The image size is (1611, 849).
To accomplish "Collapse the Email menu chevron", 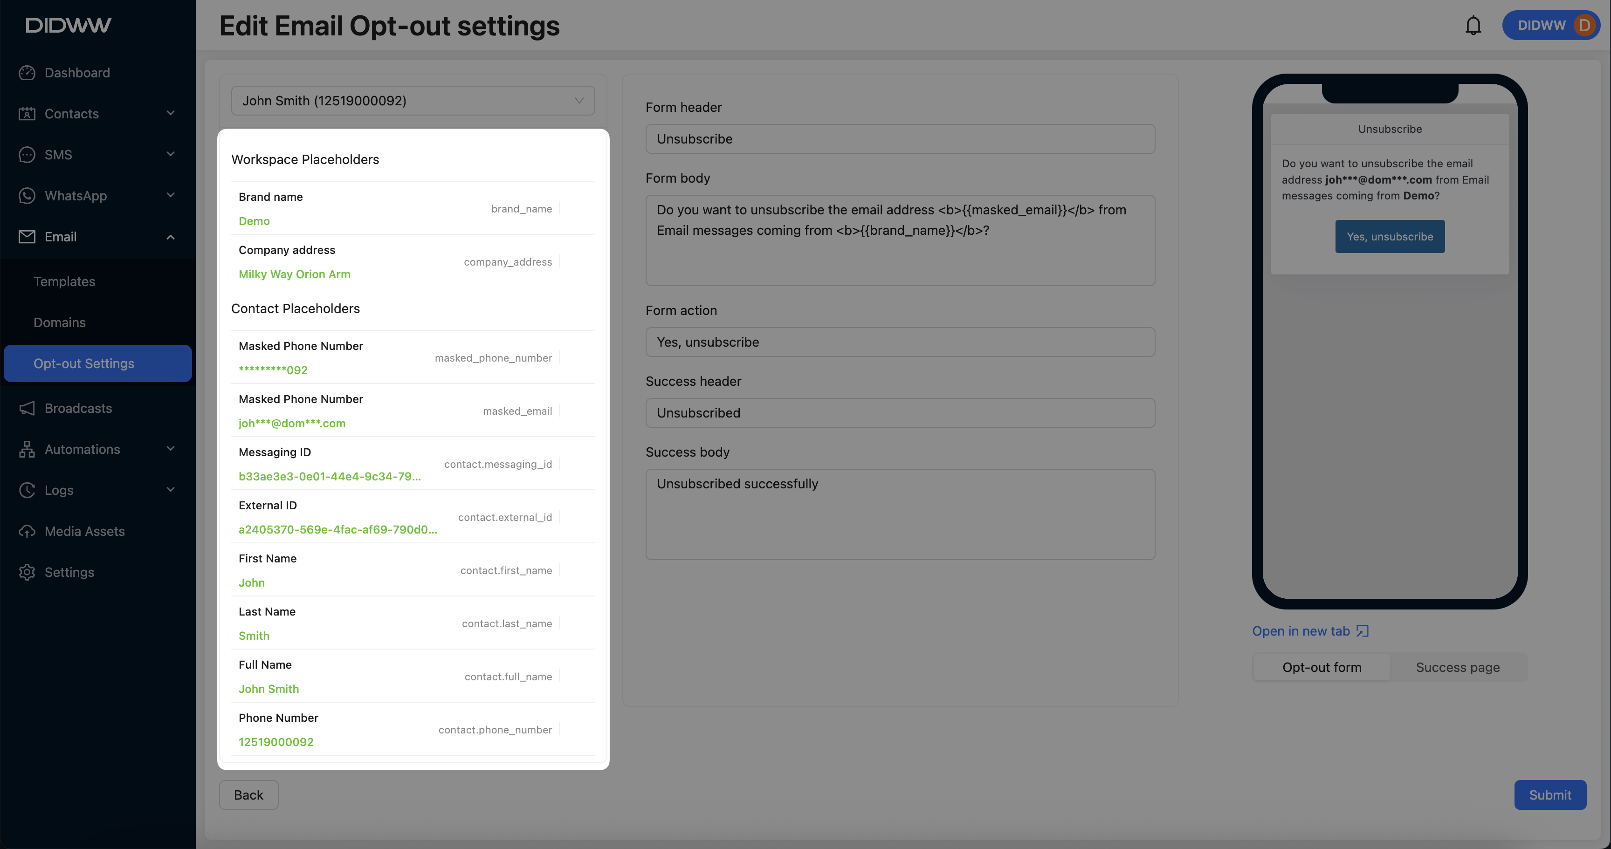I will 171,237.
